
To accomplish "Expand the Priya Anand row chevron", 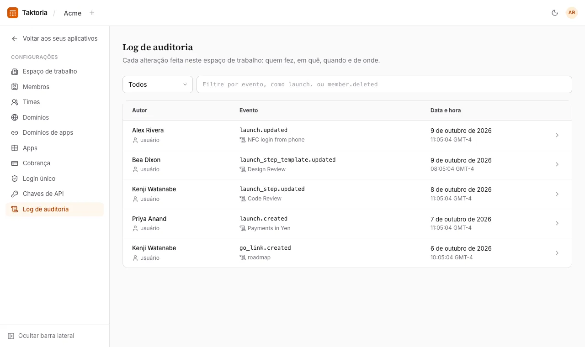I will click(557, 223).
